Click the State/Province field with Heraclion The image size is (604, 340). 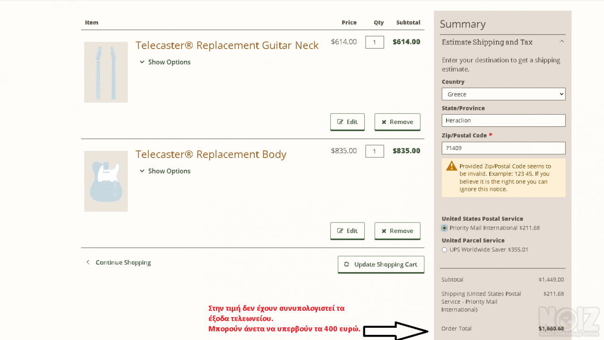coord(503,121)
